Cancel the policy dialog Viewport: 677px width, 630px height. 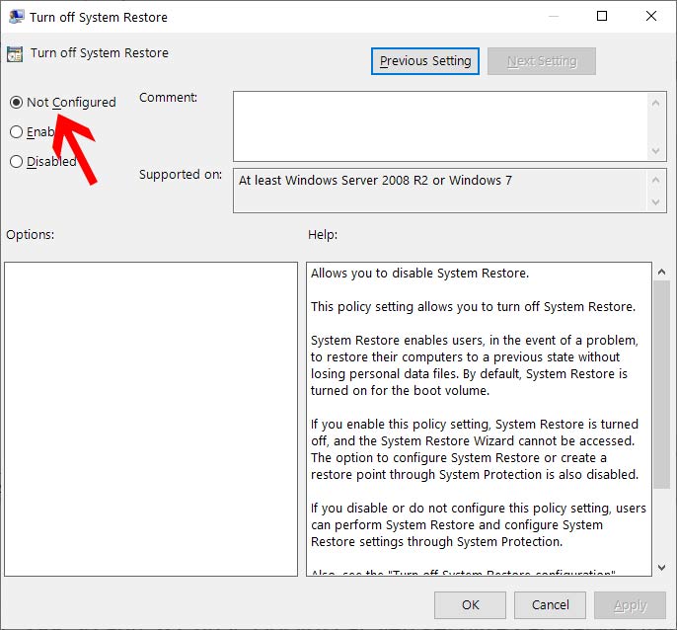coord(550,605)
